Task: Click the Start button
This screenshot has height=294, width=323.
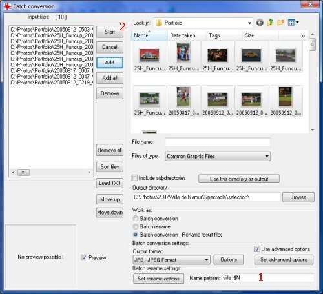Action: pos(110,32)
